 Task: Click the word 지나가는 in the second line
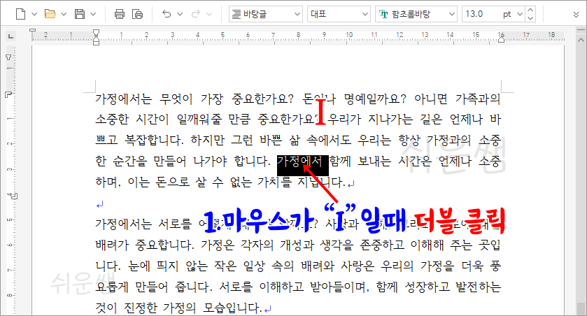390,120
